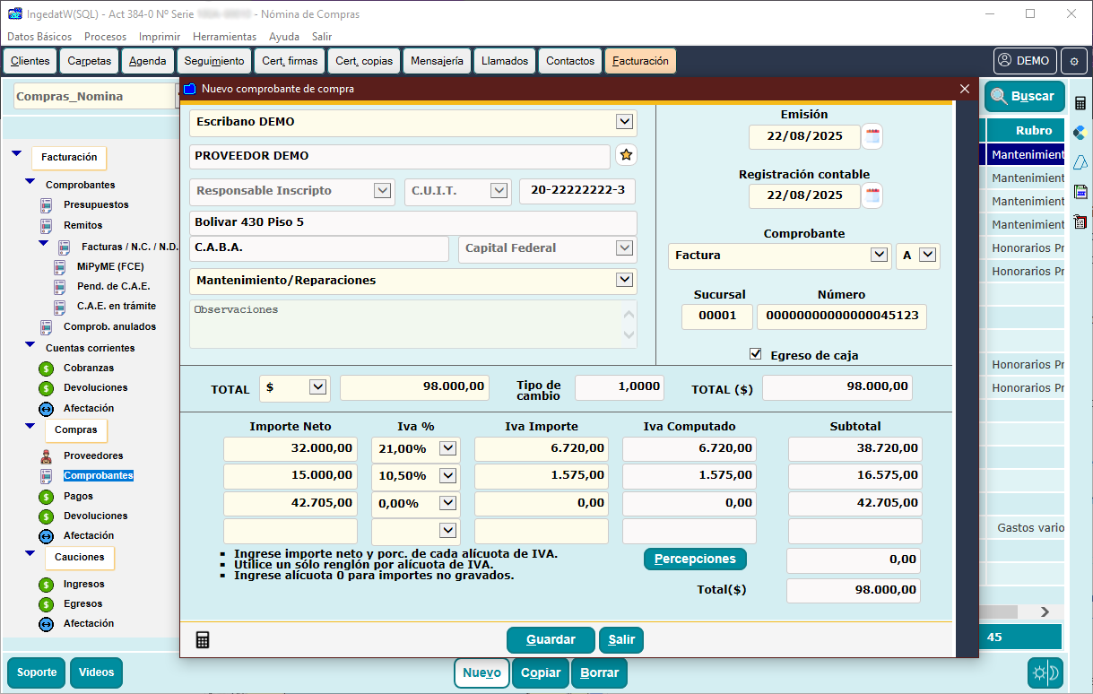1093x694 pixels.
Task: Click the Percepciones button
Action: (x=695, y=559)
